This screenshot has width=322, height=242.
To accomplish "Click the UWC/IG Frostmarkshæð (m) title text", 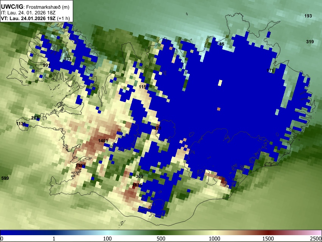I will point(35,7).
